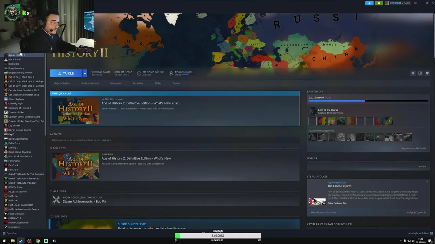The width and height of the screenshot is (435, 244).
Task: Click Company of Heroes 2 icon
Action: [x=6, y=108]
